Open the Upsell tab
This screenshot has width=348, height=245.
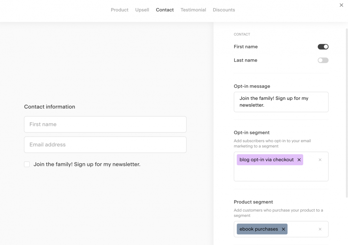pyautogui.click(x=142, y=10)
